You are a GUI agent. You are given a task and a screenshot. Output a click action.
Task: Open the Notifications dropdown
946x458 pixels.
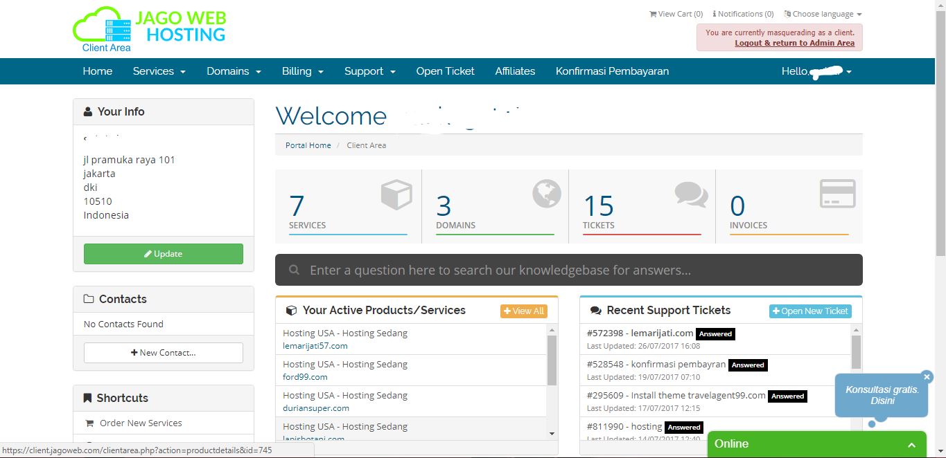743,14
